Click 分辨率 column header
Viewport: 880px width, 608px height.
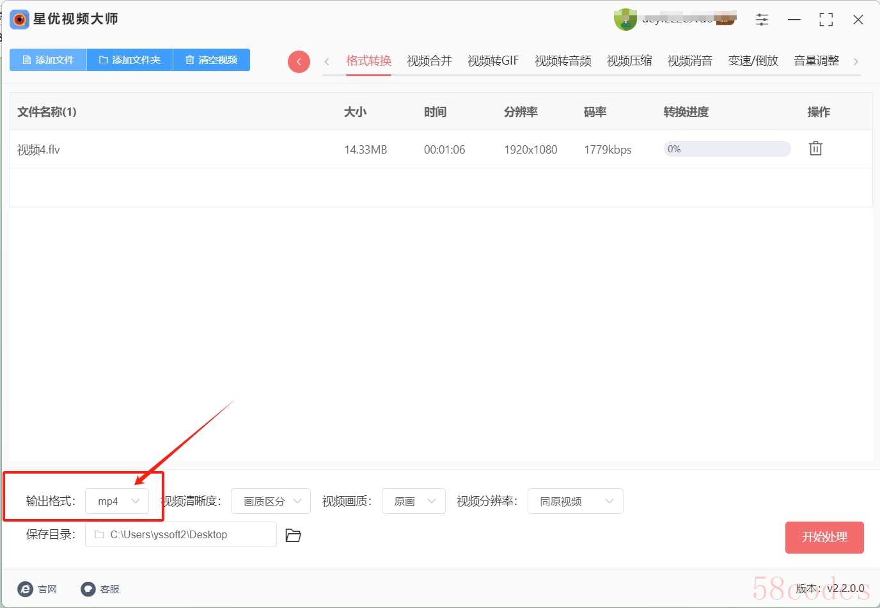click(521, 112)
